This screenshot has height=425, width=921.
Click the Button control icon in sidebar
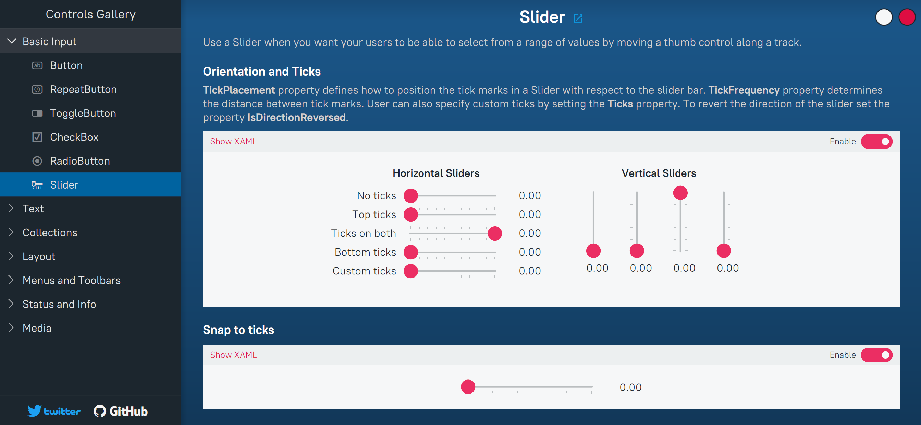click(x=37, y=66)
